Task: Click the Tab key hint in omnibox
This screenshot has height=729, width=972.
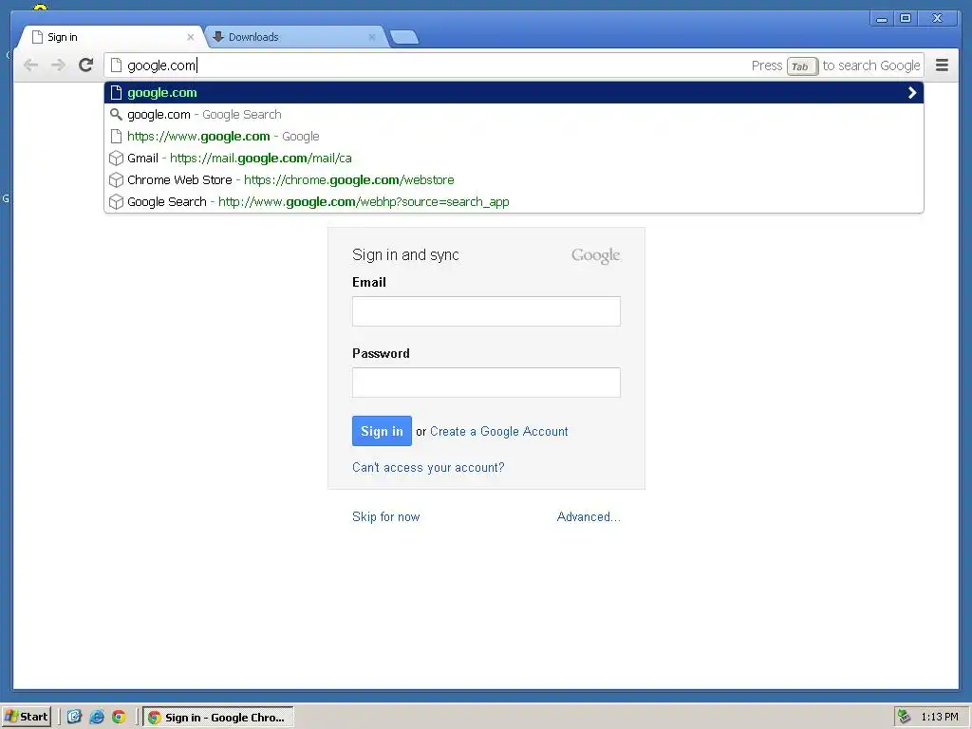Action: click(x=802, y=65)
